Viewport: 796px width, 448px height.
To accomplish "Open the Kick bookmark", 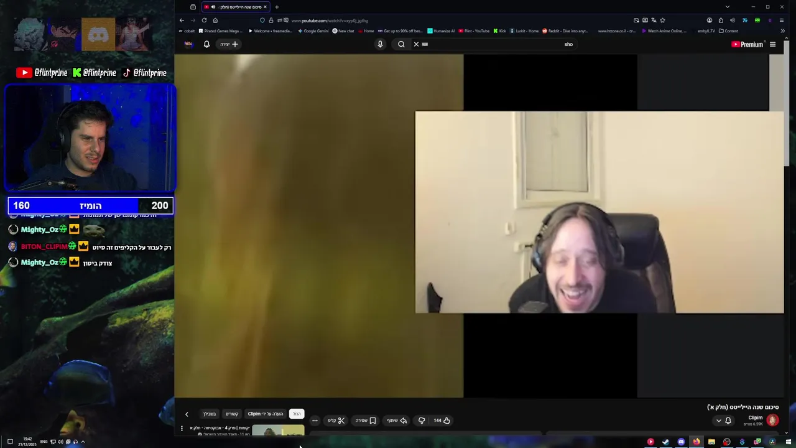I will pos(500,30).
